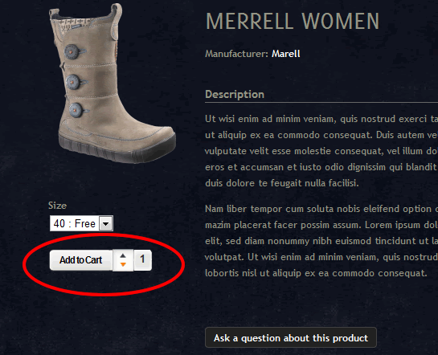Click the bottom button on the boot

(76, 110)
